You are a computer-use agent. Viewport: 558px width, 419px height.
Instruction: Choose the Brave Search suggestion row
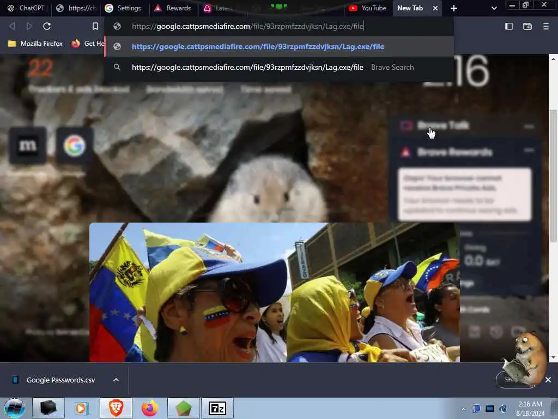(x=279, y=67)
